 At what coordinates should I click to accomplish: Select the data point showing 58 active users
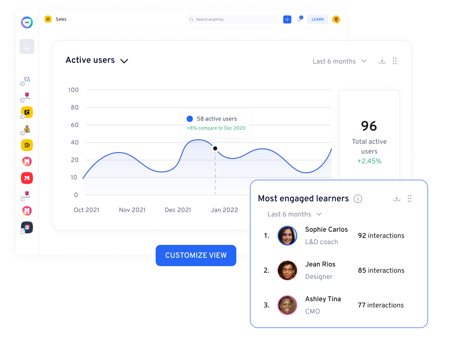point(215,148)
